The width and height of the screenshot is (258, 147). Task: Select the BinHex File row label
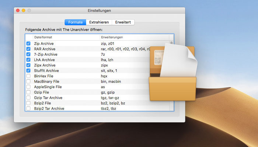click(x=43, y=76)
